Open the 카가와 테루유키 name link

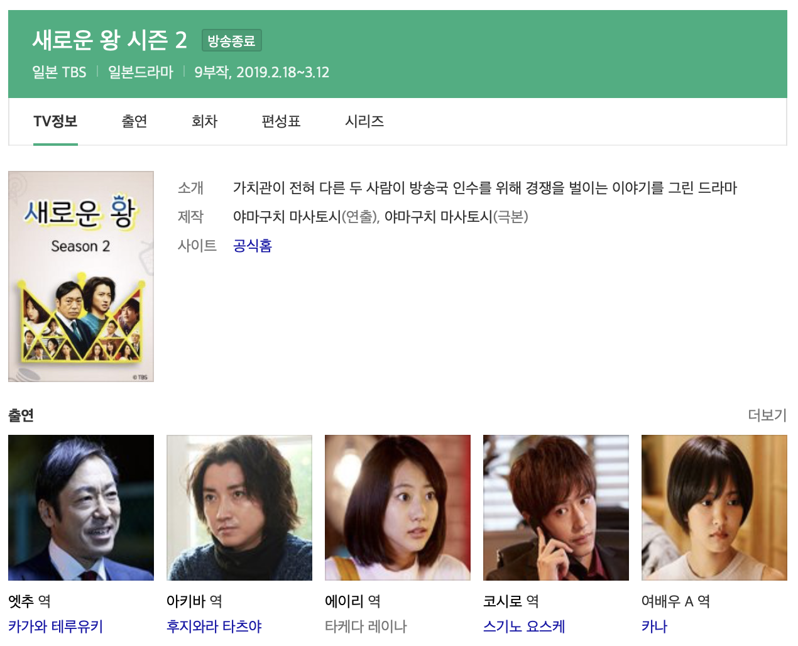click(x=56, y=627)
